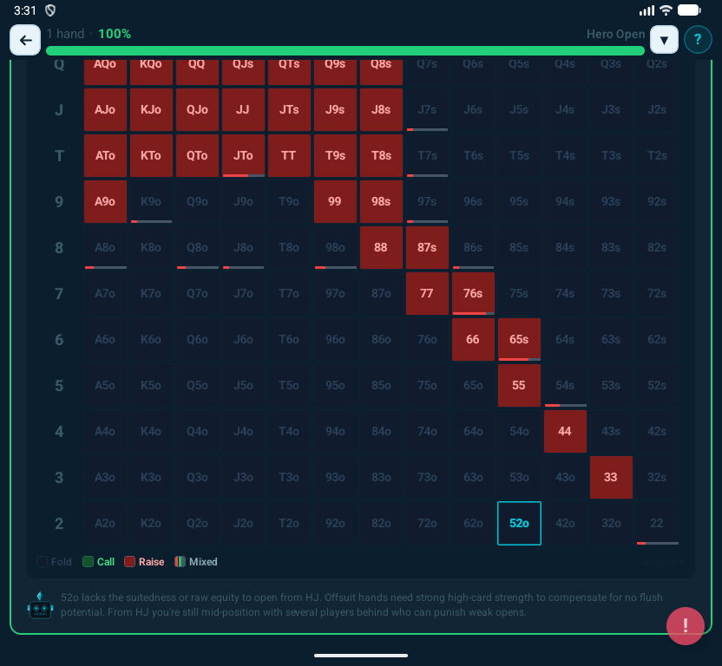Click the 76s suited connector cell
This screenshot has width=722, height=666.
click(x=473, y=293)
